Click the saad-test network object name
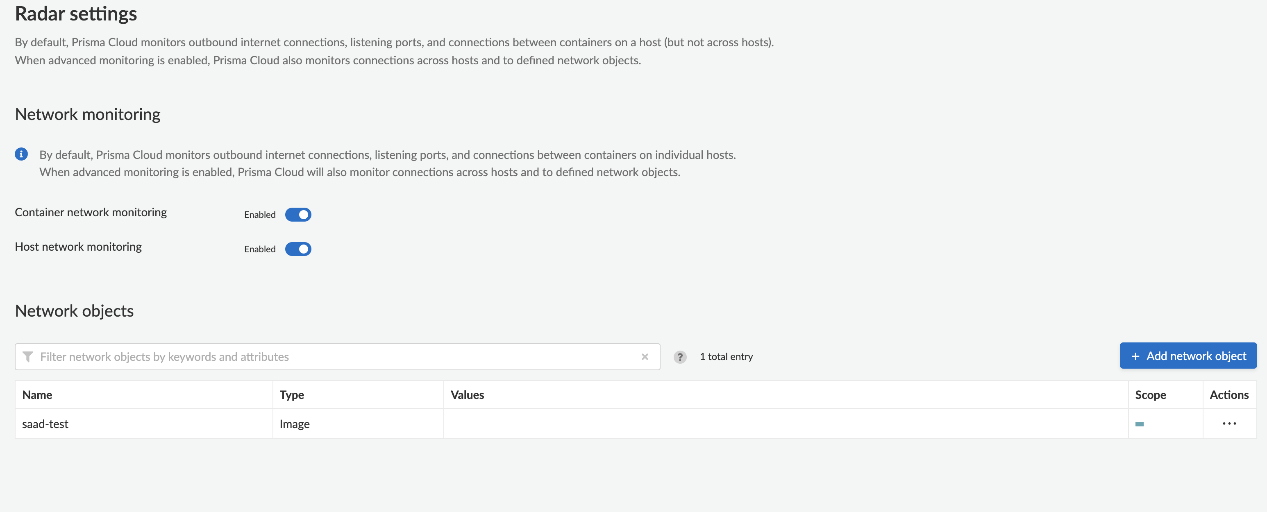 coord(44,423)
